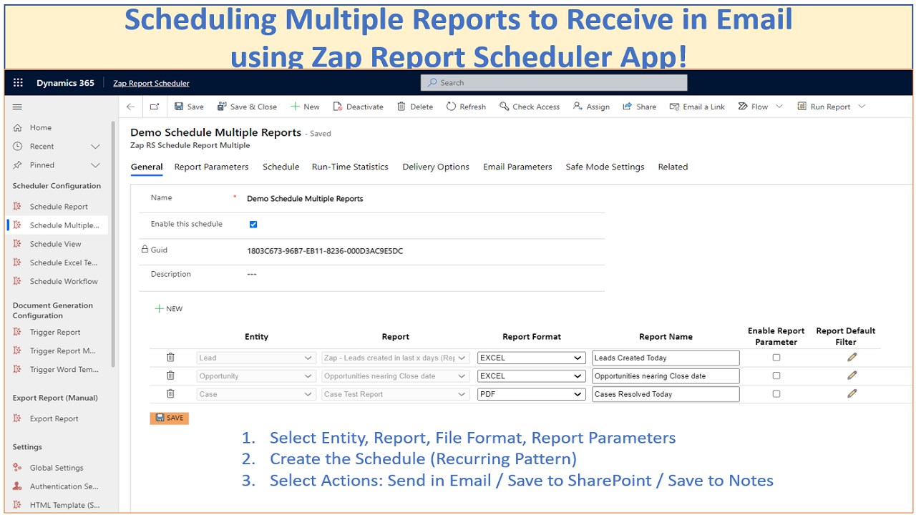
Task: Open Opportunity entity dropdown
Action: pyautogui.click(x=256, y=376)
